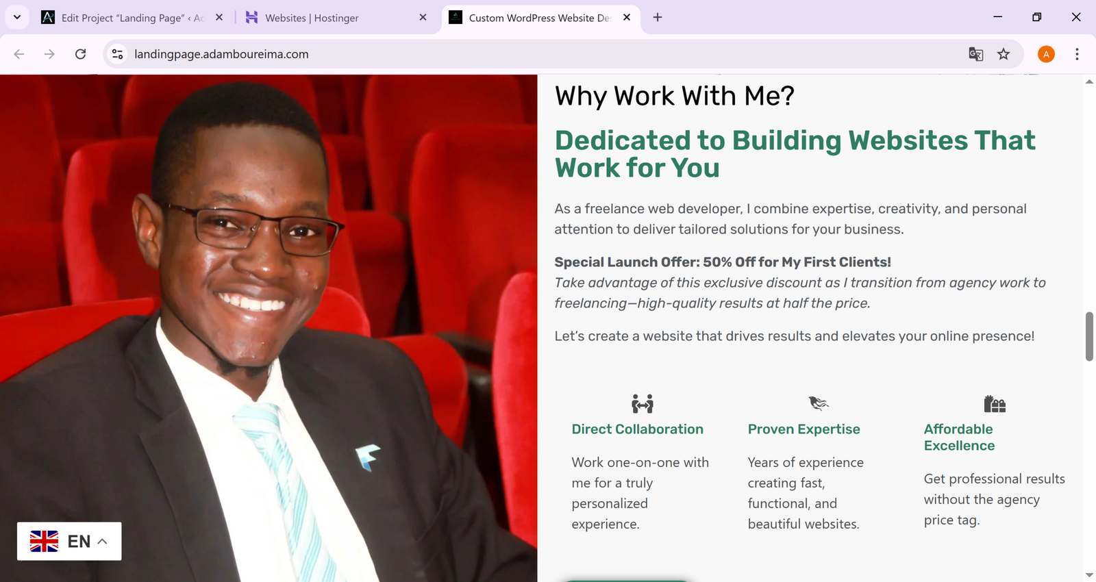Viewport: 1096px width, 582px height.
Task: Reload the current page
Action: pos(80,54)
